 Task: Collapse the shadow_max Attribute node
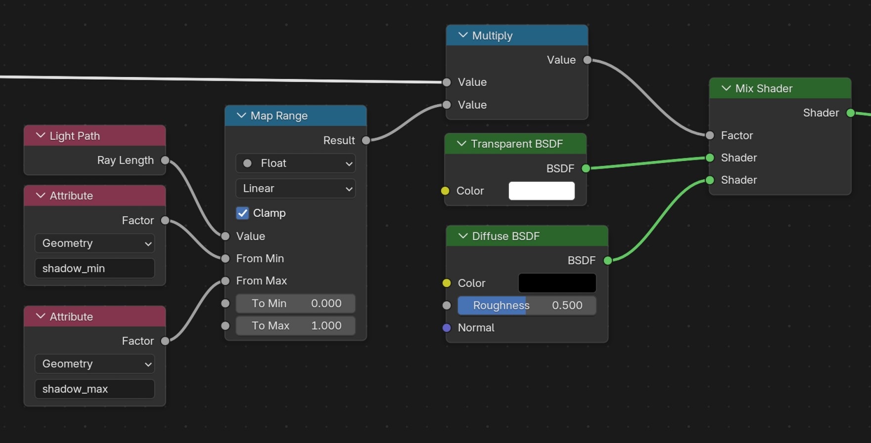point(41,316)
